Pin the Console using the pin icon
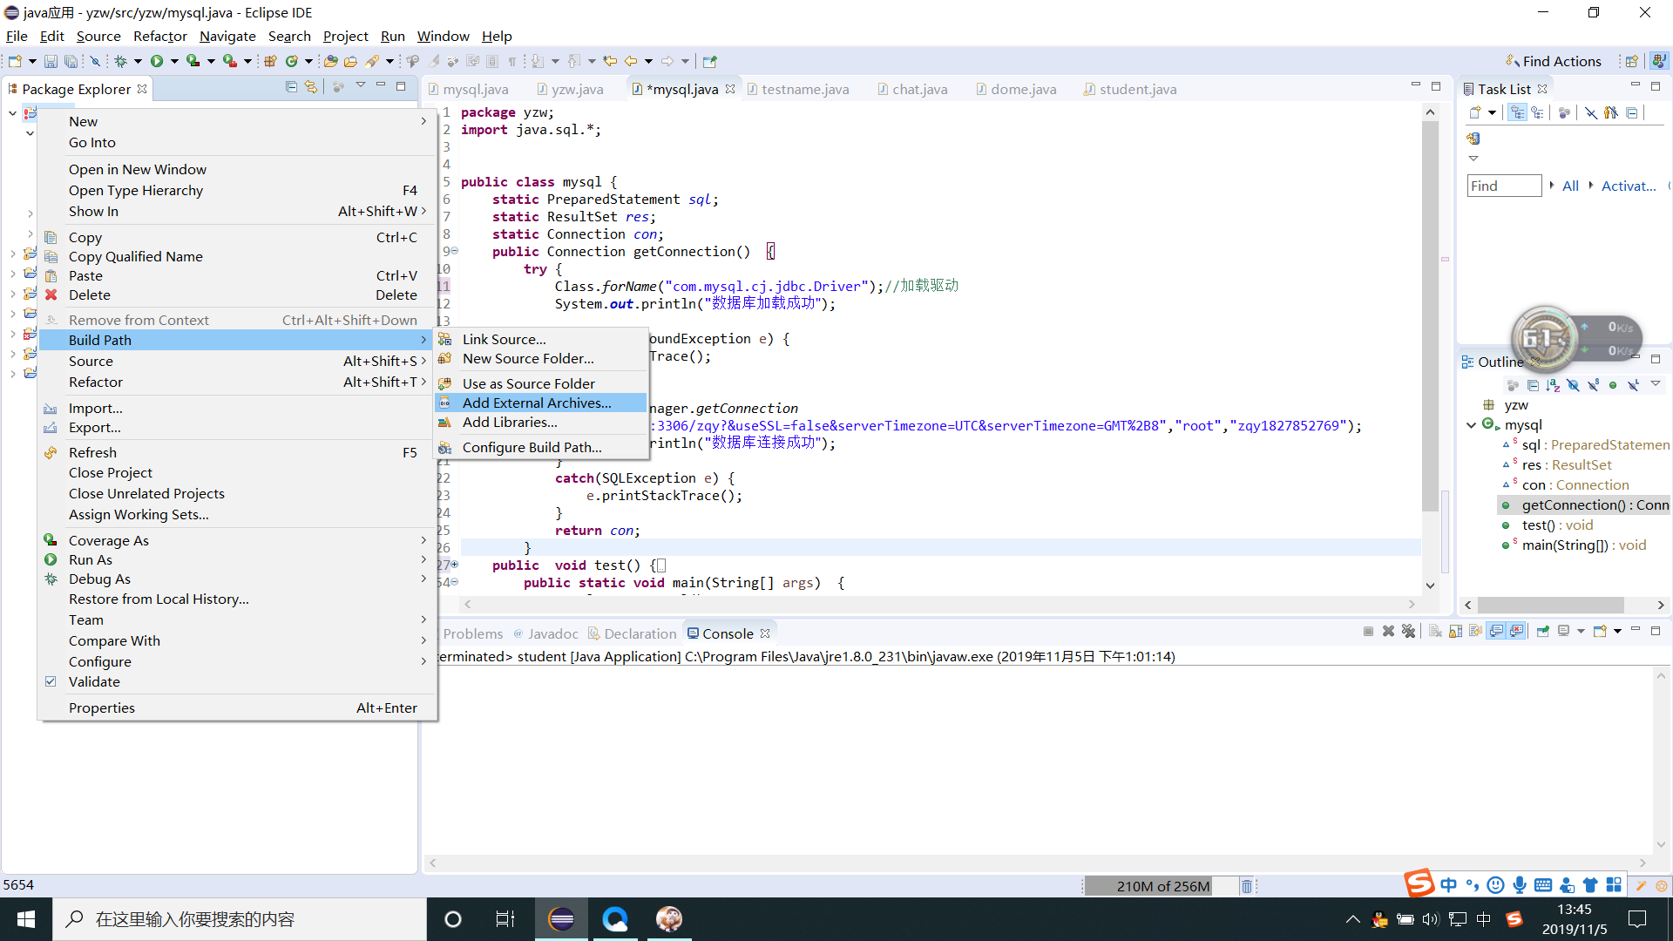Viewport: 1673px width, 941px height. click(1542, 631)
